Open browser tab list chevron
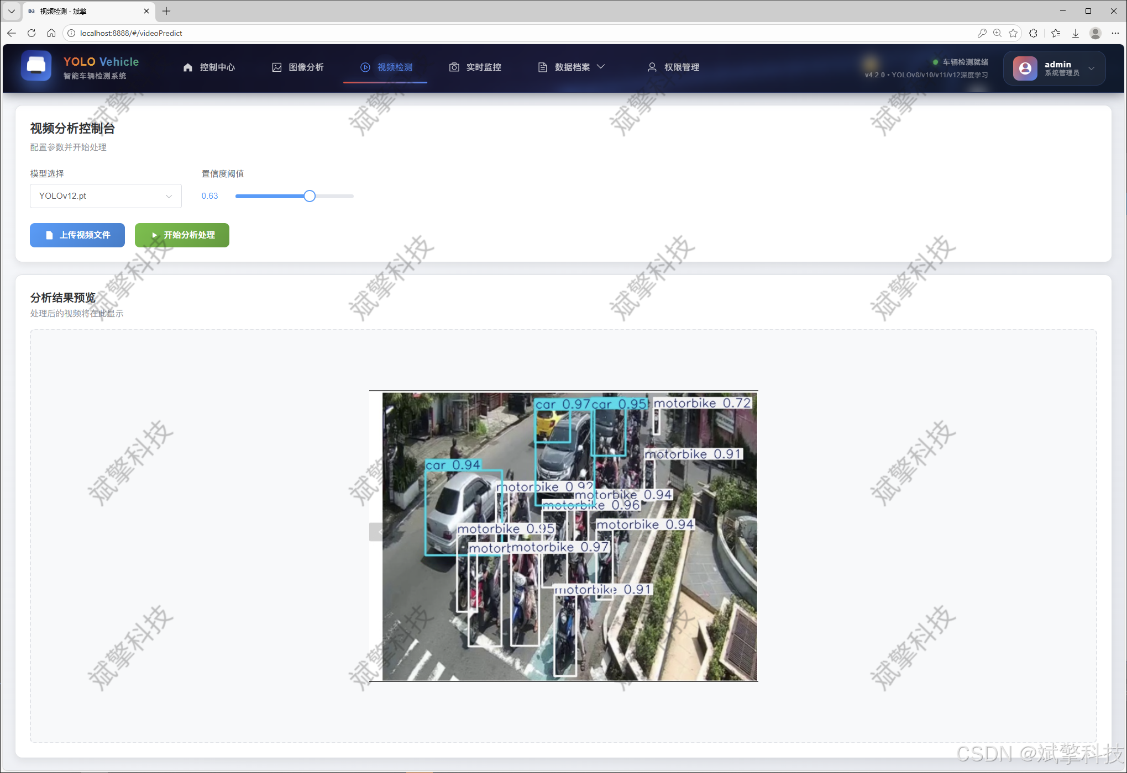This screenshot has width=1127, height=773. [11, 11]
